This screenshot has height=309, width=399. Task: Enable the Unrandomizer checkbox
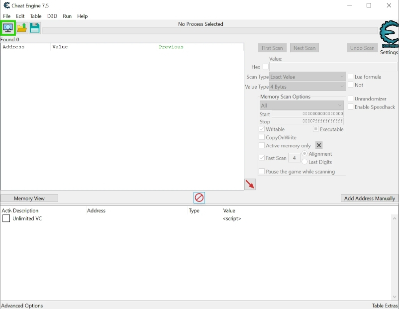tap(350, 99)
